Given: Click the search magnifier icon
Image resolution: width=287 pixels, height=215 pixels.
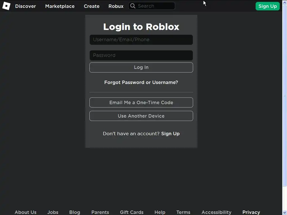Looking at the screenshot, I should (133, 6).
